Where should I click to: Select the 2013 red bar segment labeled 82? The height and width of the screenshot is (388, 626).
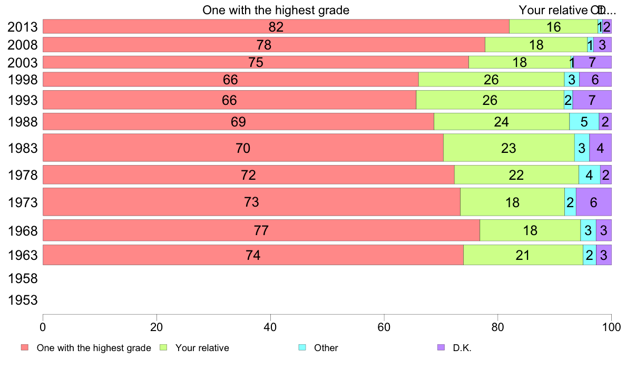pos(276,26)
